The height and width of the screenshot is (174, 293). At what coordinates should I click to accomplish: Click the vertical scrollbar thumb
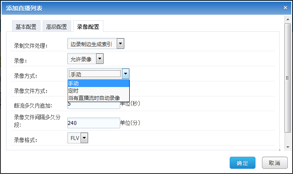click(x=287, y=78)
